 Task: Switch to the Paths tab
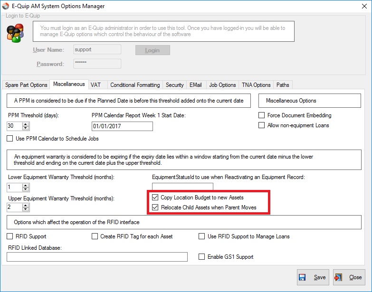(283, 85)
